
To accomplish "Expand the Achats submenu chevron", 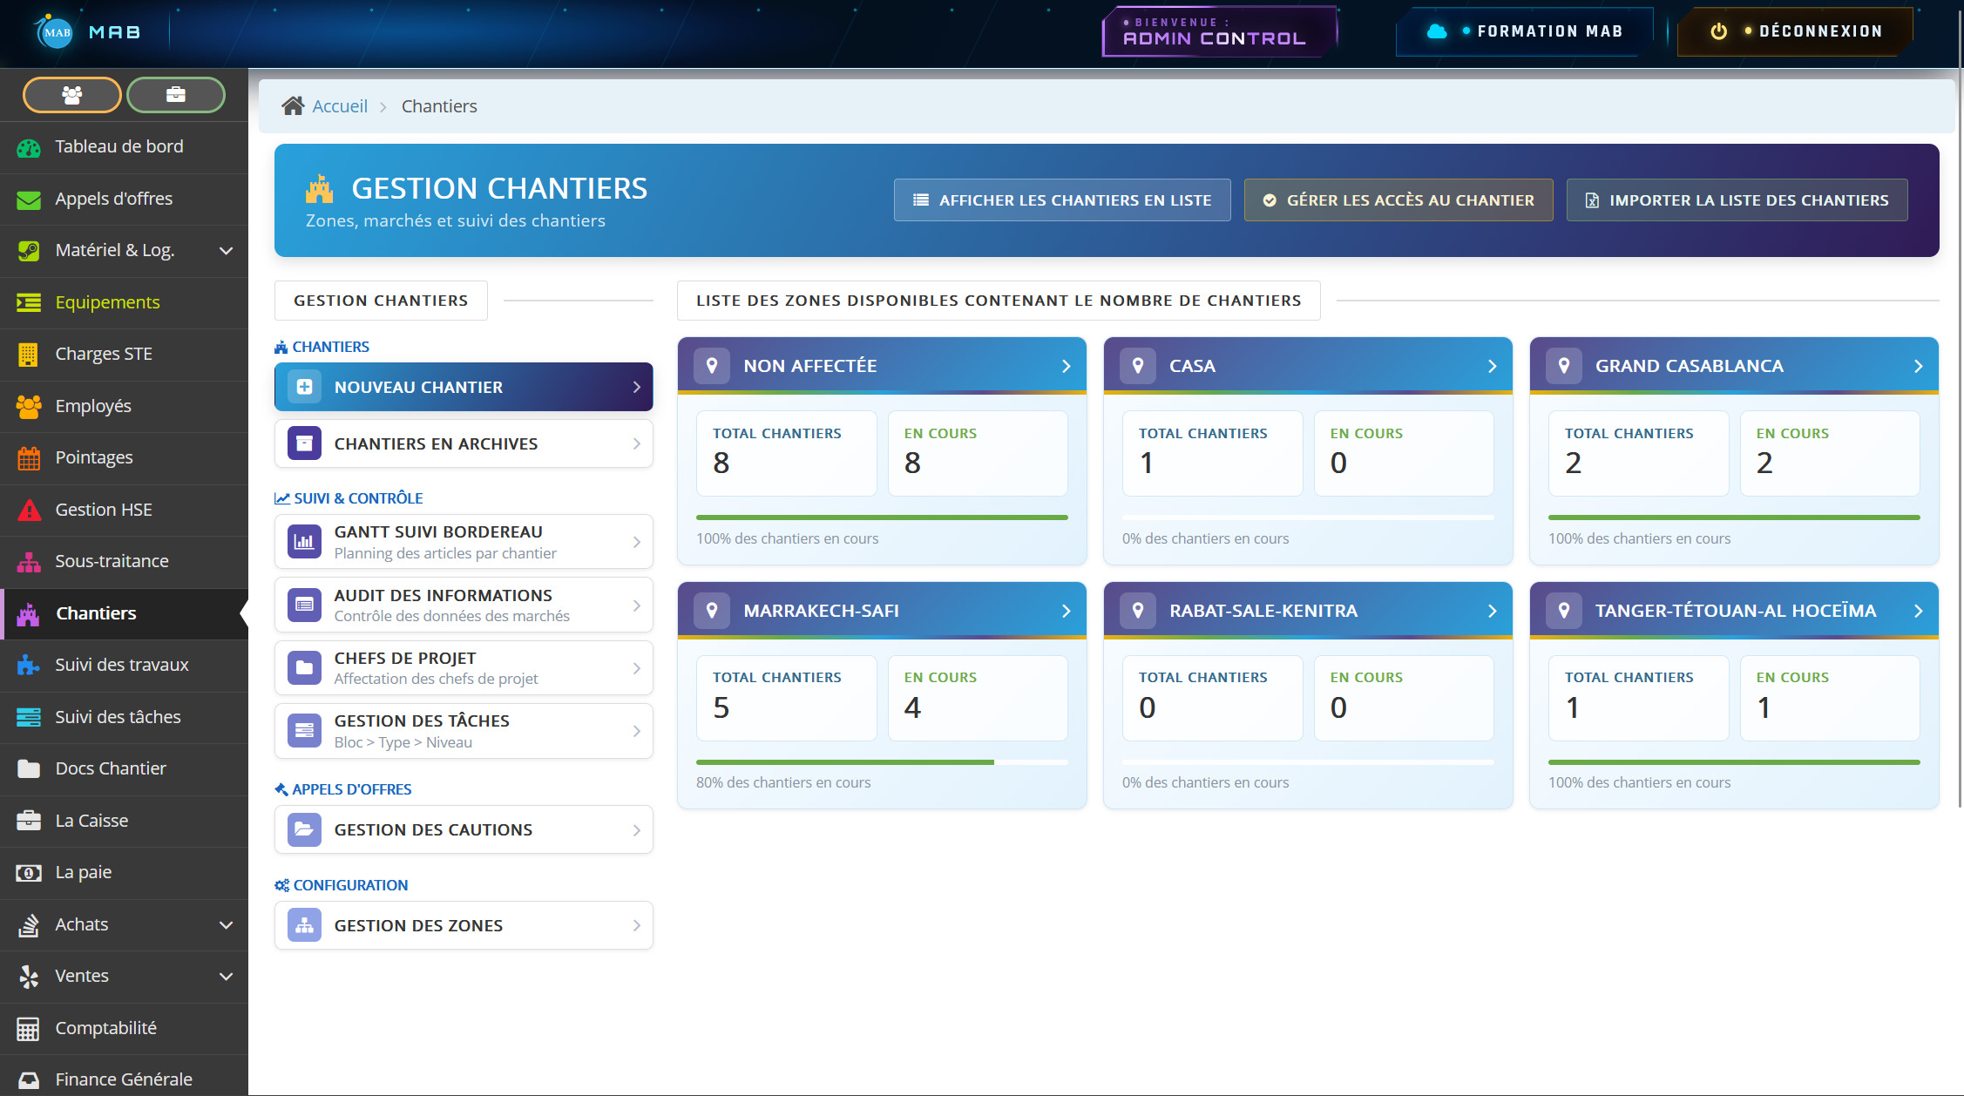I will [x=227, y=925].
